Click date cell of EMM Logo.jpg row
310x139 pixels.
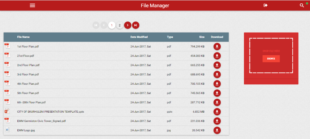click(x=140, y=130)
